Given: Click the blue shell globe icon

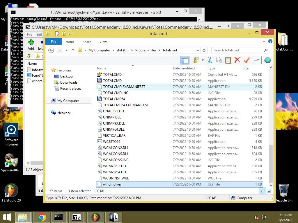Looking at the screenshot, I should pos(268,60).
